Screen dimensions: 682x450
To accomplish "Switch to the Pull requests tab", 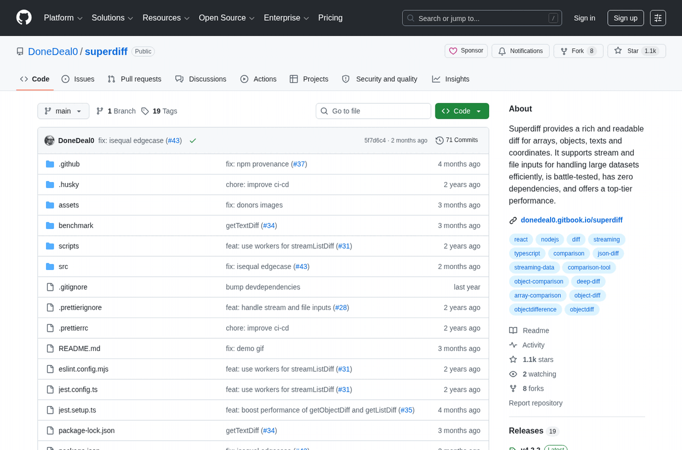I will pyautogui.click(x=134, y=79).
